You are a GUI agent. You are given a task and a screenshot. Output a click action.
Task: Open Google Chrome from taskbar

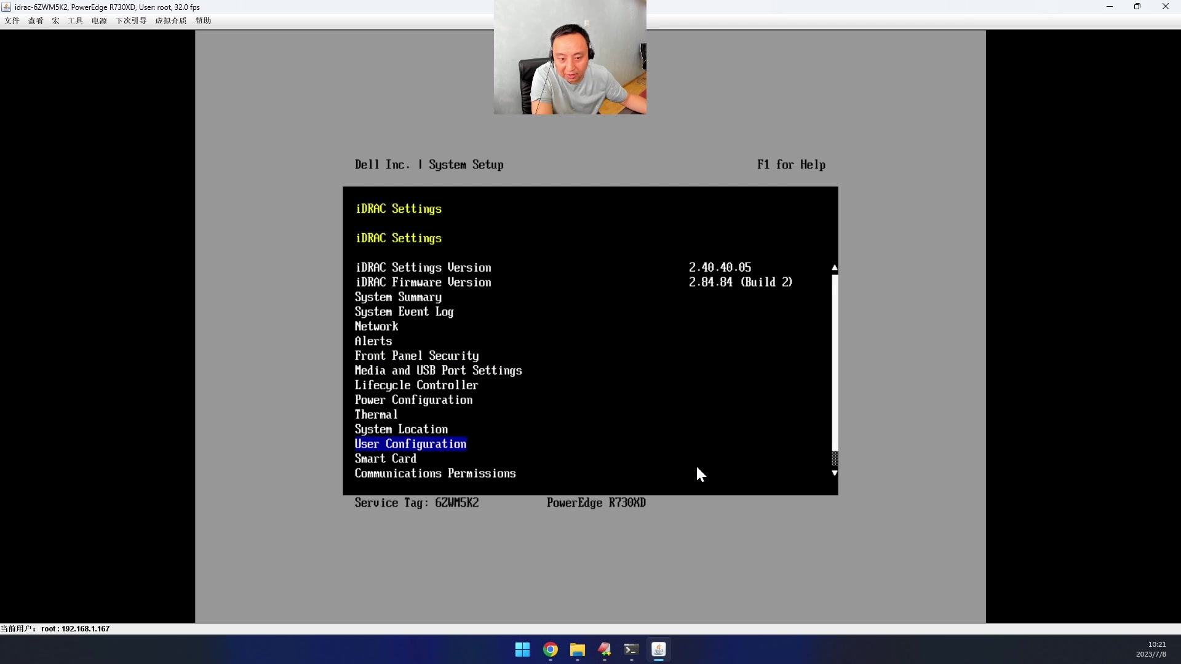(551, 650)
